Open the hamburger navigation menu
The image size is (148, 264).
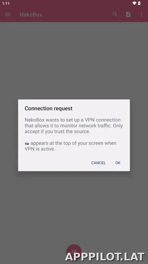(8, 15)
